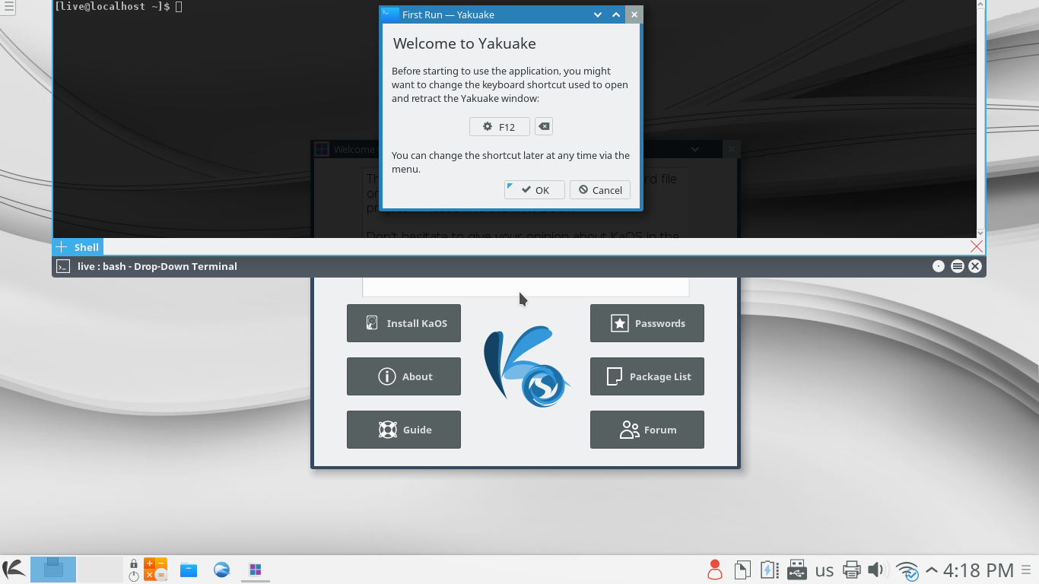Open About in the Welcome window
The image size is (1039, 584).
pyautogui.click(x=404, y=376)
